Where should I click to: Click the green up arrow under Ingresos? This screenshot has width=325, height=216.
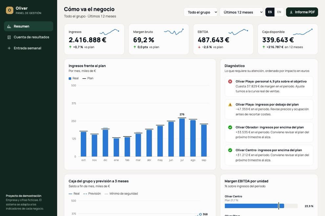pyautogui.click(x=70, y=47)
